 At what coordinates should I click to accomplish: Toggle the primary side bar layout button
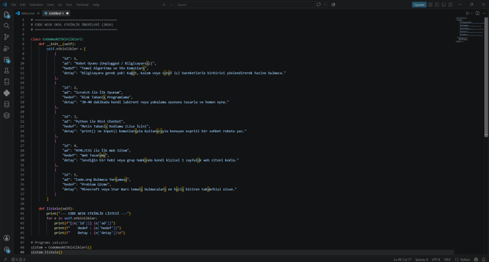(437, 5)
